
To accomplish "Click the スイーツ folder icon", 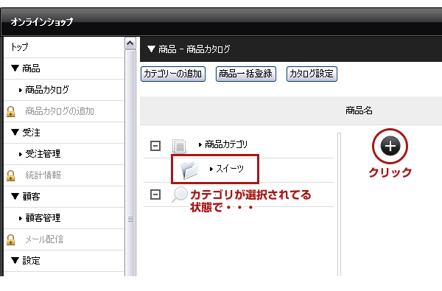I will [x=189, y=169].
